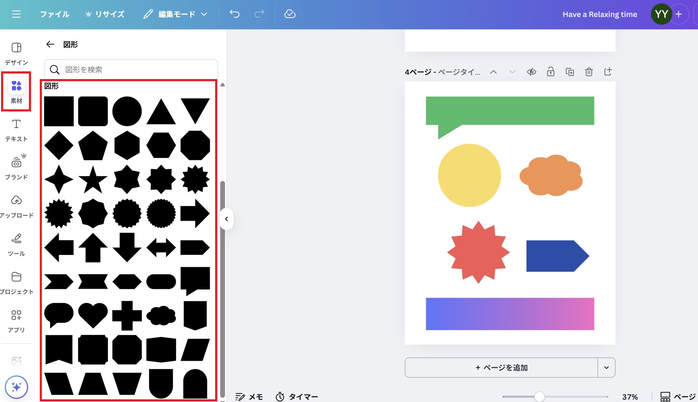Click the delete page trash icon
The height and width of the screenshot is (402, 698).
tap(589, 72)
